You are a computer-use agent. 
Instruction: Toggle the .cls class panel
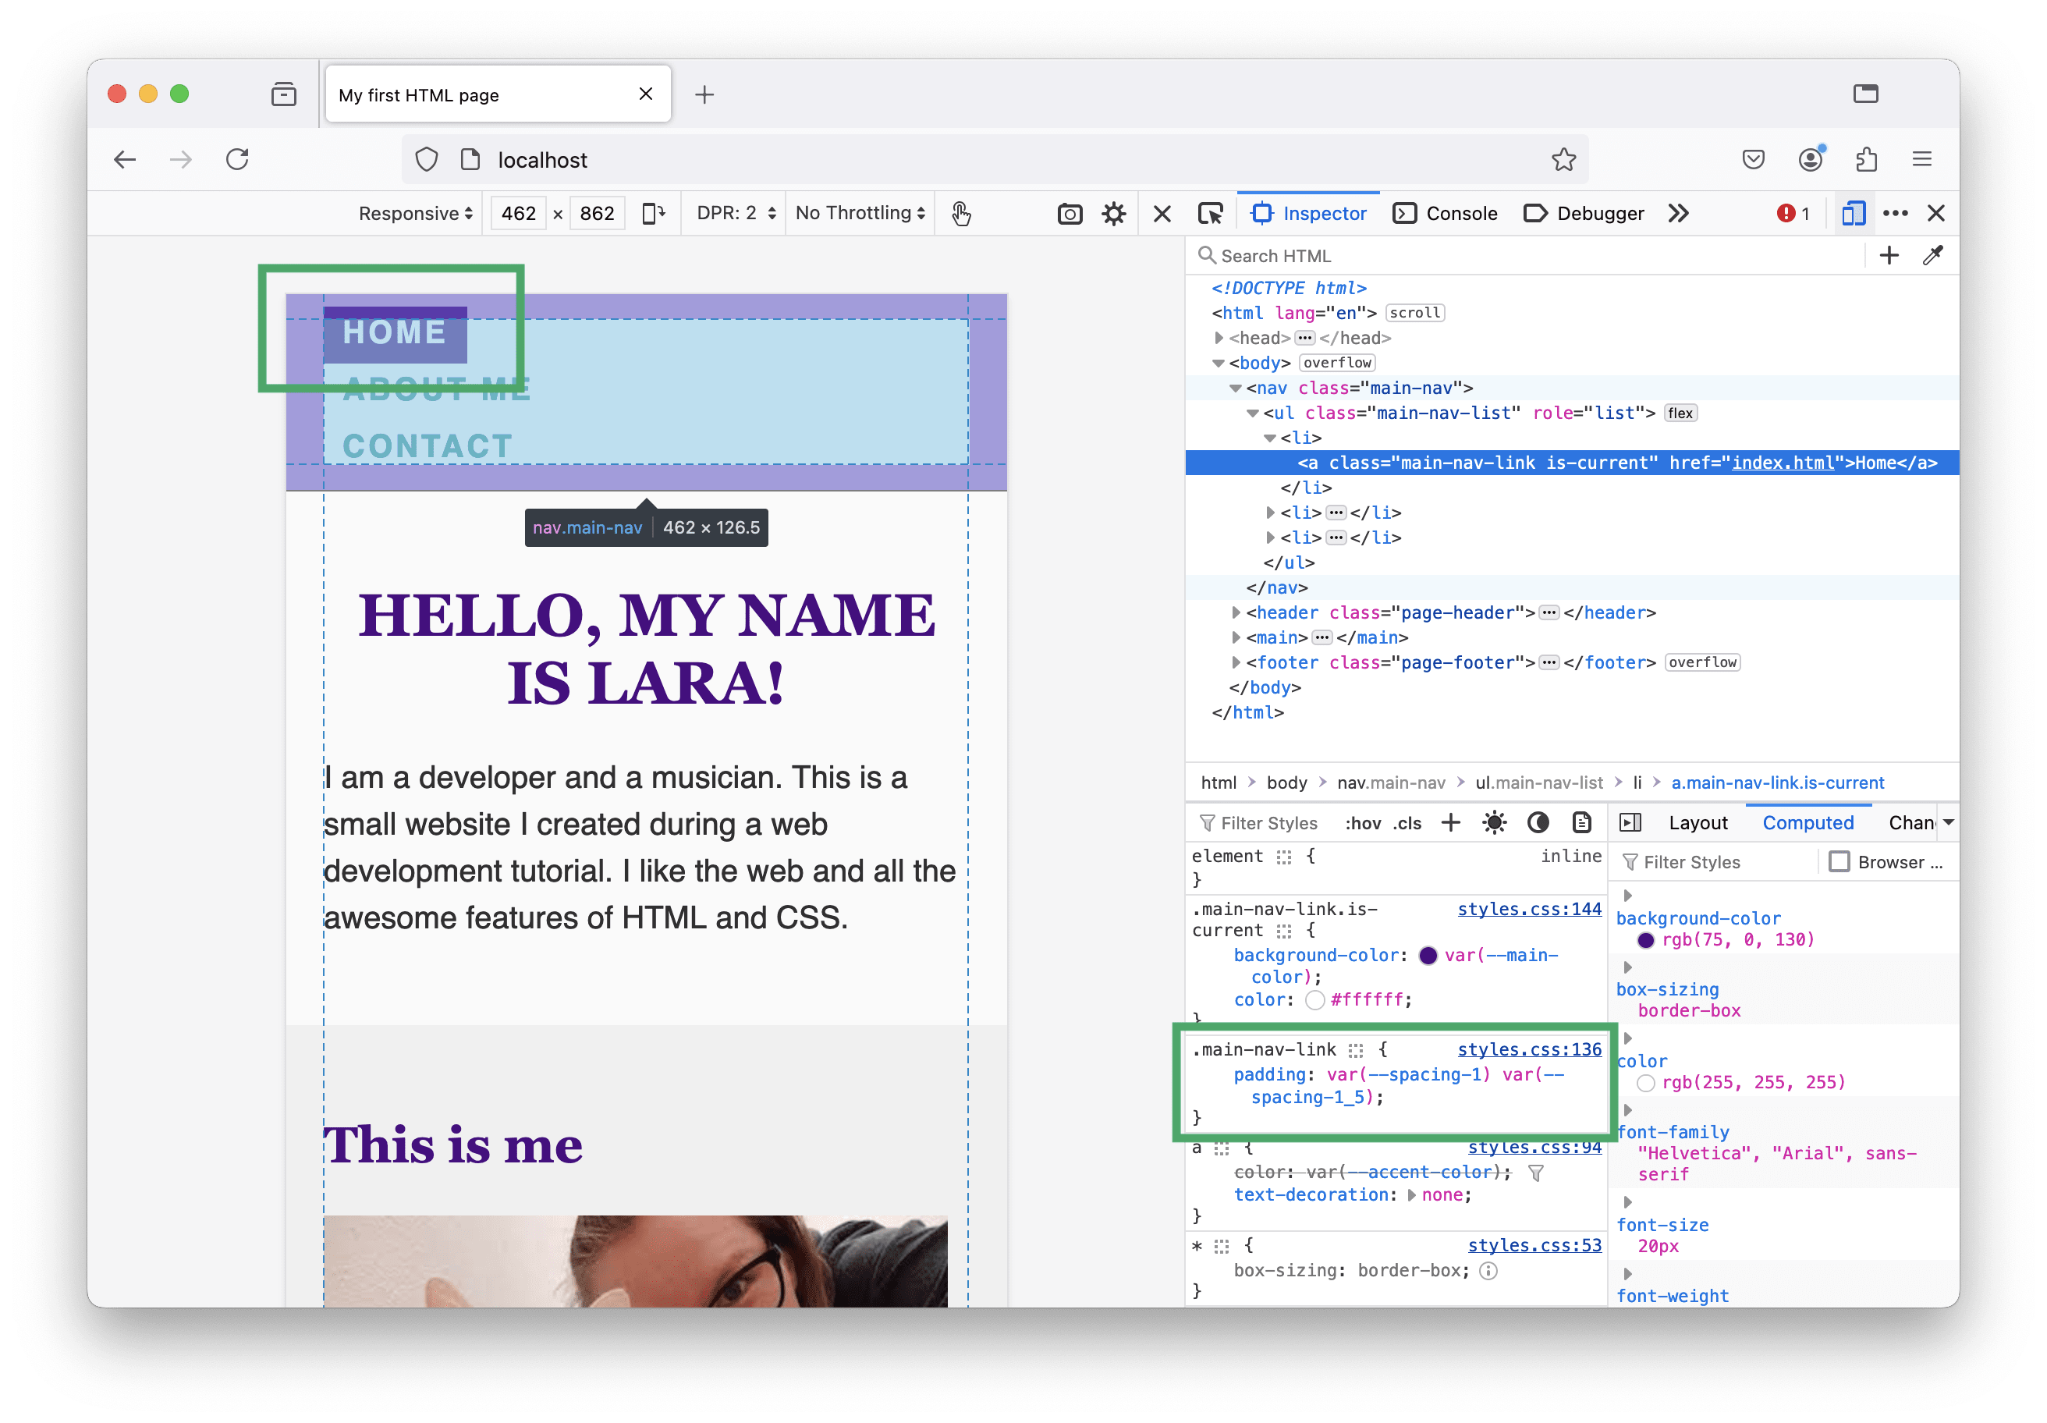1407,824
